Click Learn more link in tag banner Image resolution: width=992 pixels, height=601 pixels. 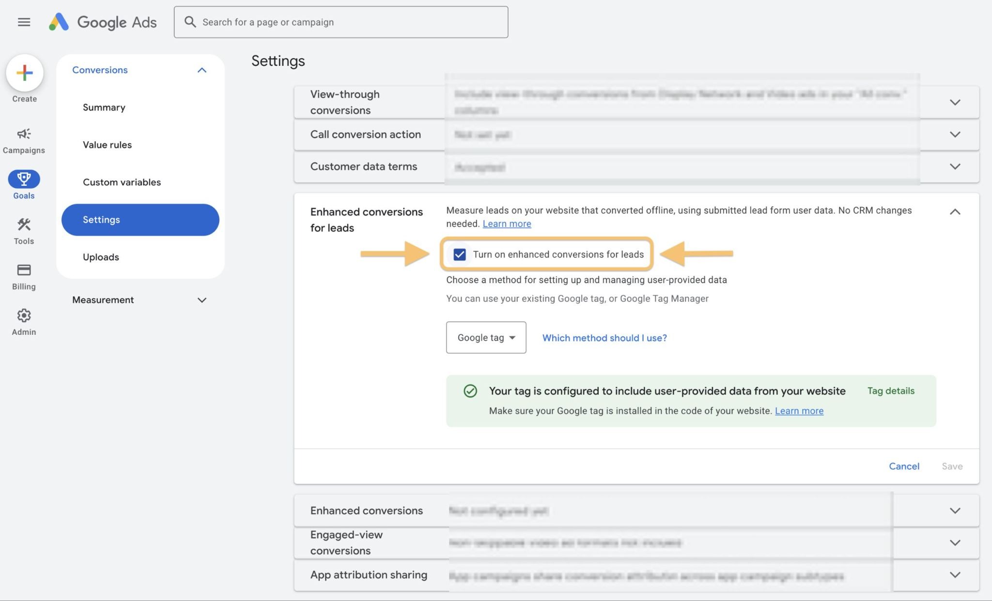pyautogui.click(x=799, y=411)
